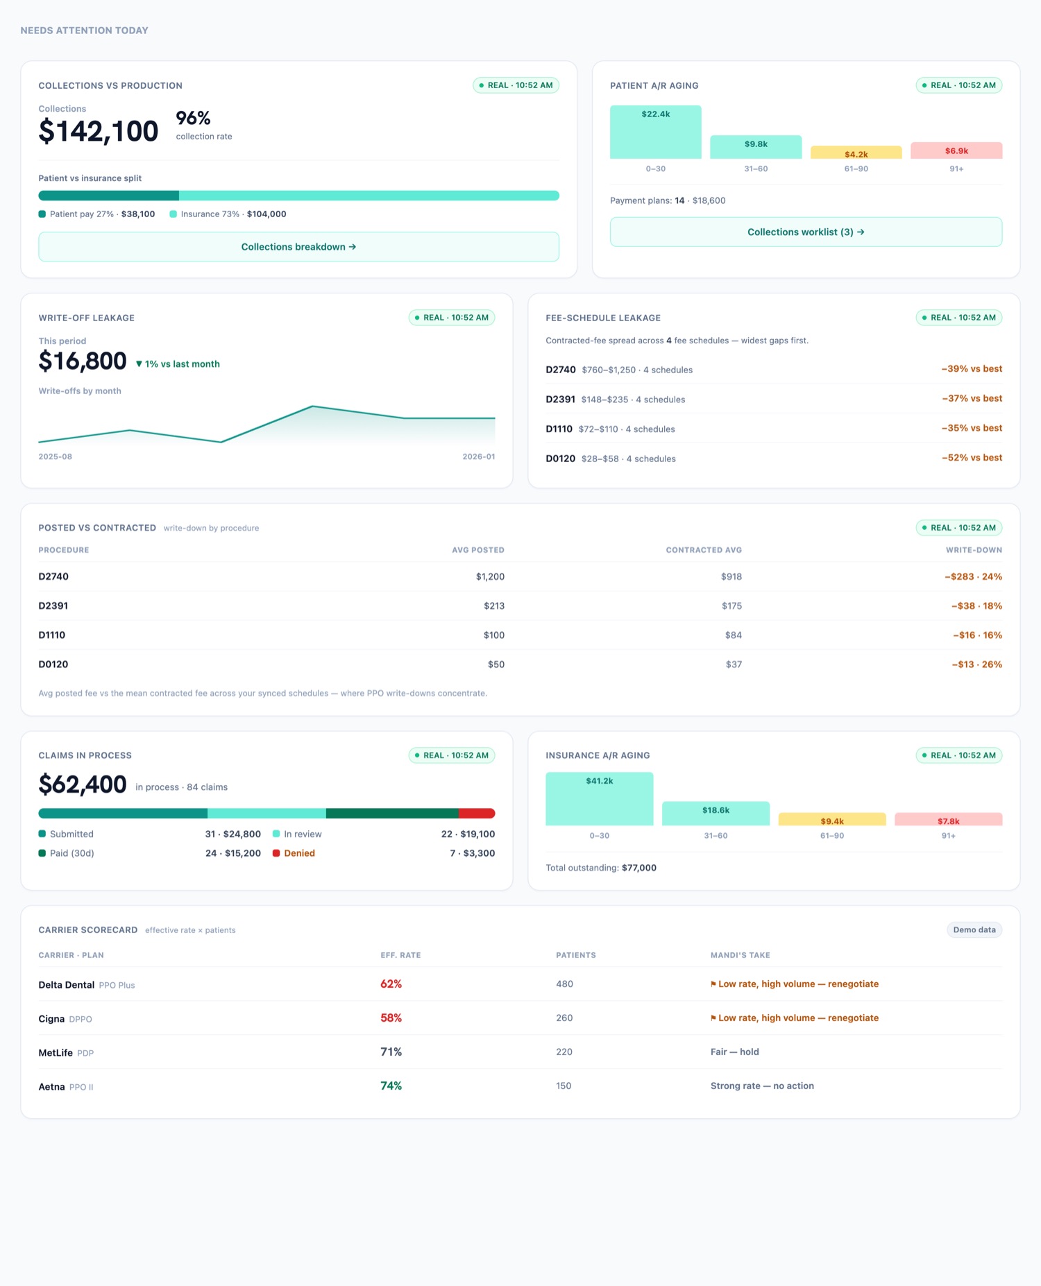Screen dimensions: 1041x1286
Task: Click the Write-Down column header
Action: pyautogui.click(x=974, y=550)
